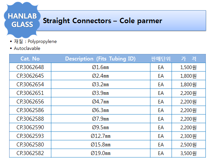This screenshot has width=213, height=159.
Task: Select catalog number CP.3062651
Action: click(30, 93)
